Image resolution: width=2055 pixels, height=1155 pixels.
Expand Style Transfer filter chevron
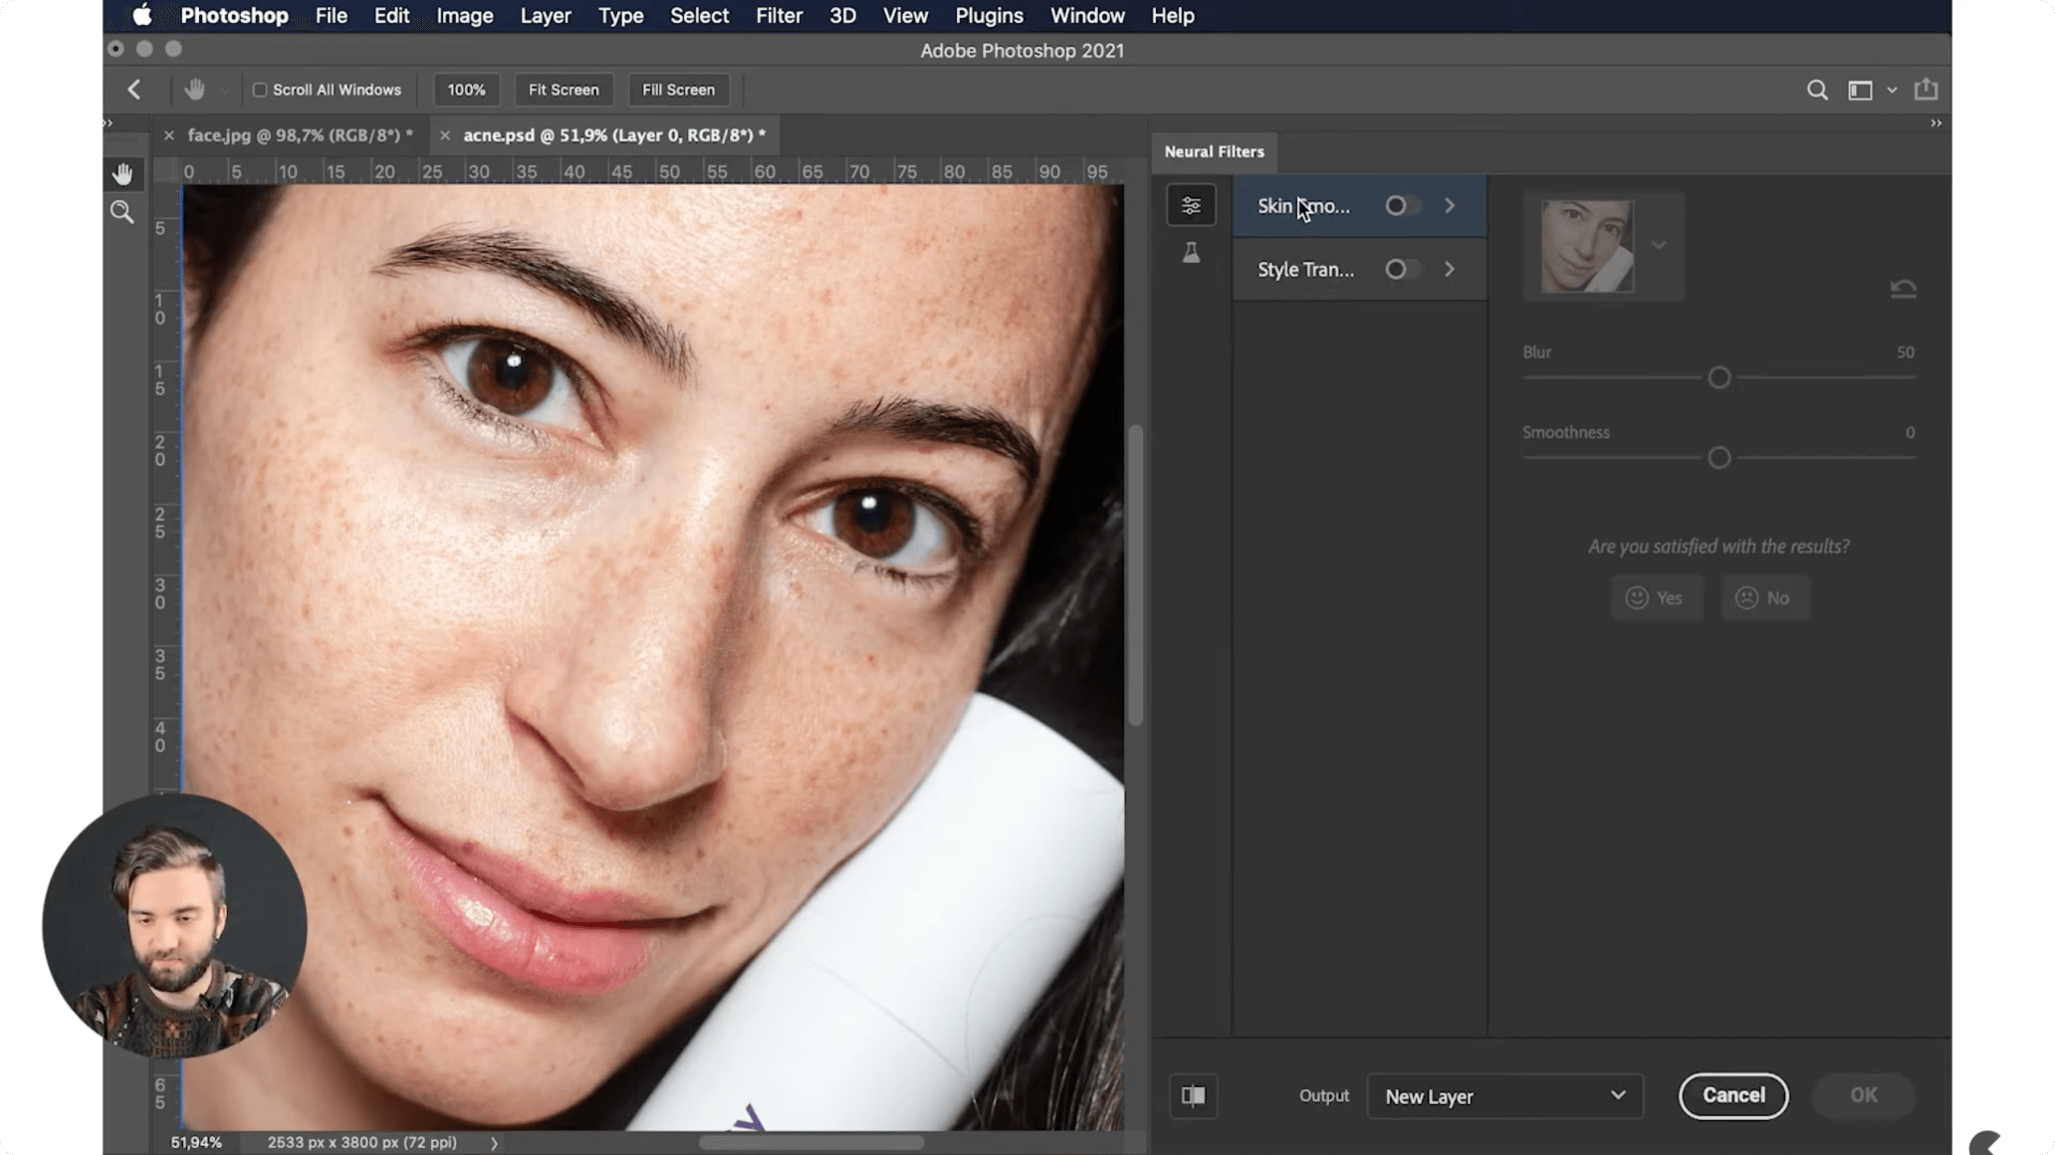click(1450, 269)
